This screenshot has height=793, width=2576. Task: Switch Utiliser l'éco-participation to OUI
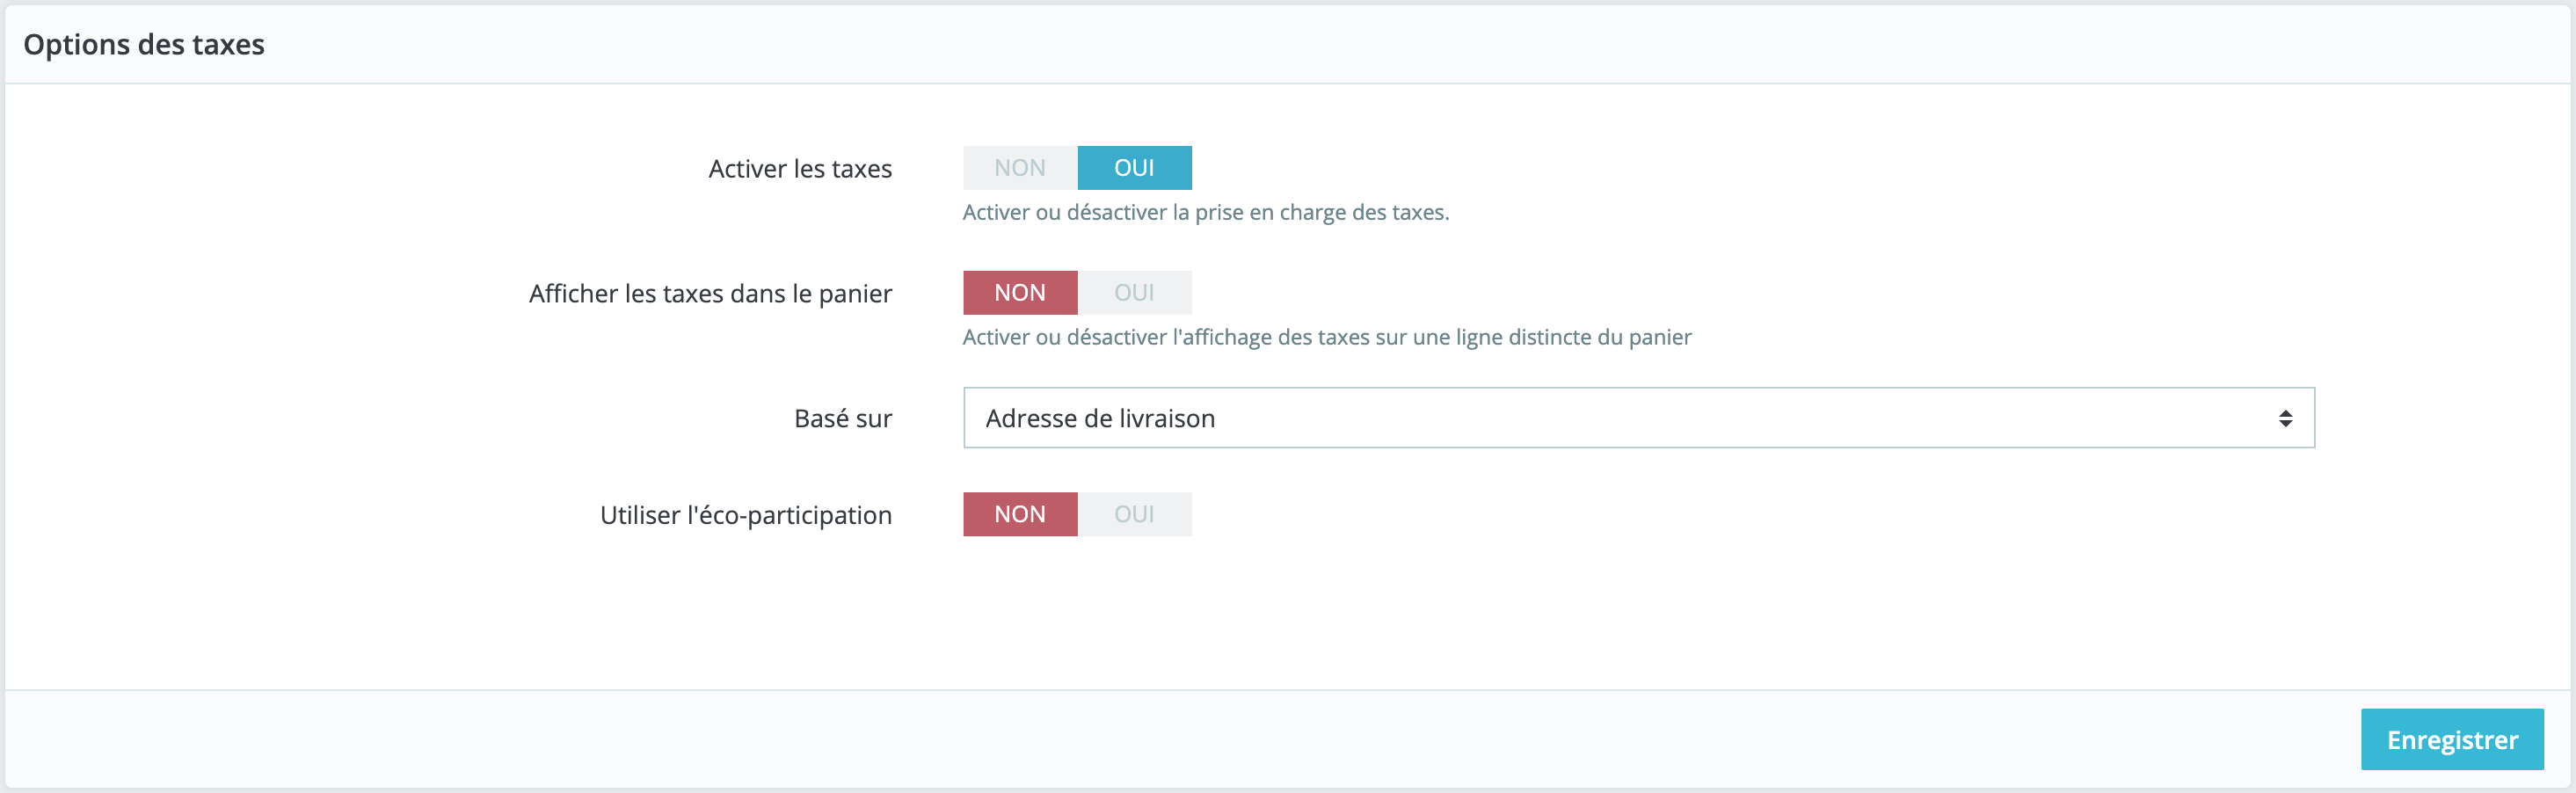(1134, 514)
